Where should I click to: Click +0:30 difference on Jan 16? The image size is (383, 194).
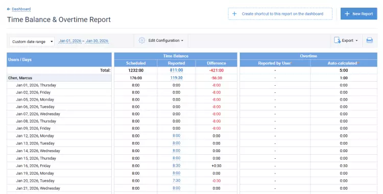(x=217, y=166)
